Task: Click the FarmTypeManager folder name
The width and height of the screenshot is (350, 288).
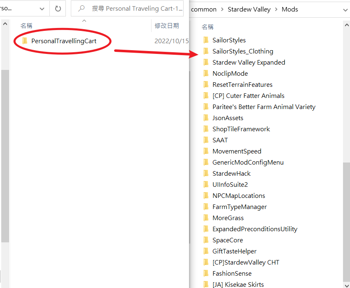Action: (x=240, y=207)
